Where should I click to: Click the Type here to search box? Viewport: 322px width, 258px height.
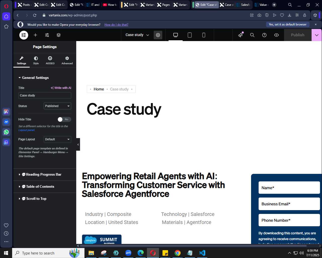[48, 253]
